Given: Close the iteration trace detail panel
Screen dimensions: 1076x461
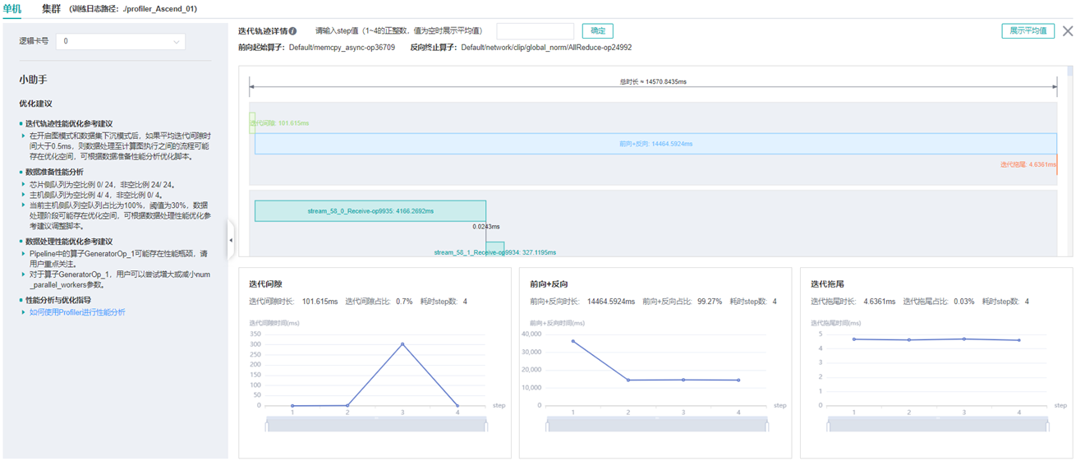Looking at the screenshot, I should pyautogui.click(x=1067, y=31).
